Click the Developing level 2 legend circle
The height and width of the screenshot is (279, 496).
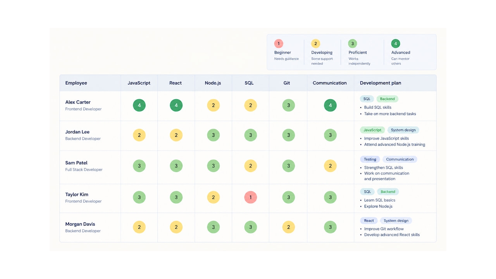point(316,44)
